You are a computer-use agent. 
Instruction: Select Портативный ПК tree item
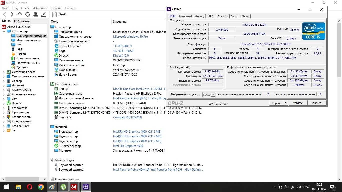tap(26, 63)
